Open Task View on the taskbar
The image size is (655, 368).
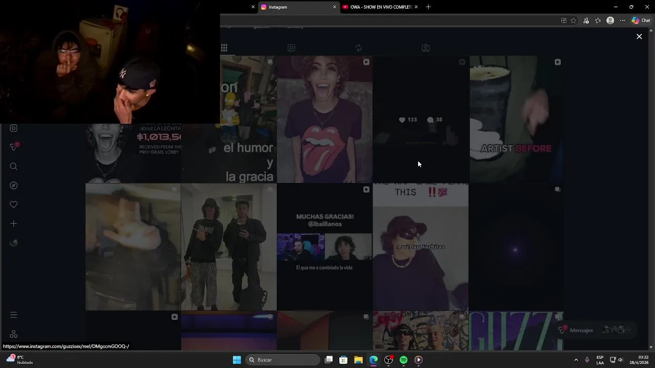pos(329,360)
